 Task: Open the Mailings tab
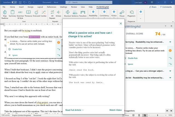tap(63, 7)
